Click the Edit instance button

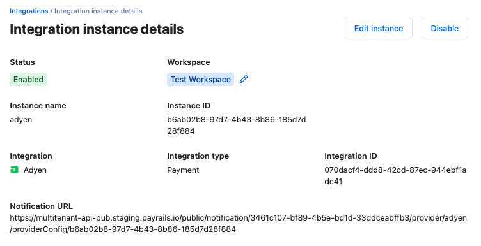[379, 28]
